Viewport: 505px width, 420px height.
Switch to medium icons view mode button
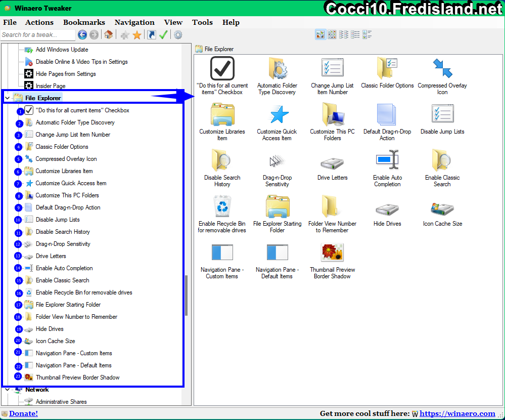332,34
